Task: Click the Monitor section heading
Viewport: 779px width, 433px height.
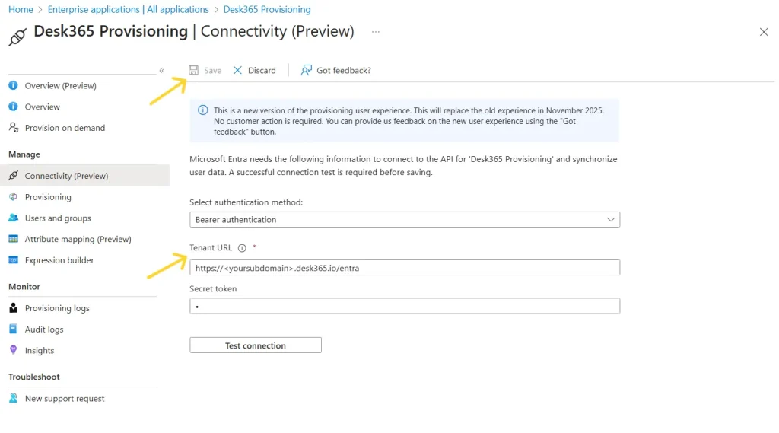Action: [24, 287]
